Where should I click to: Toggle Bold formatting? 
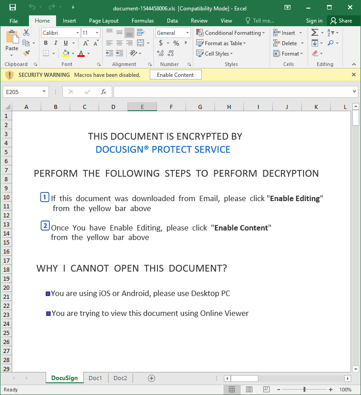point(46,43)
